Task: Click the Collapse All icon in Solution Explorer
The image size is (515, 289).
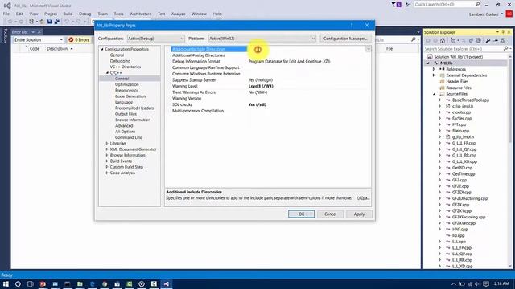Action: [471, 40]
